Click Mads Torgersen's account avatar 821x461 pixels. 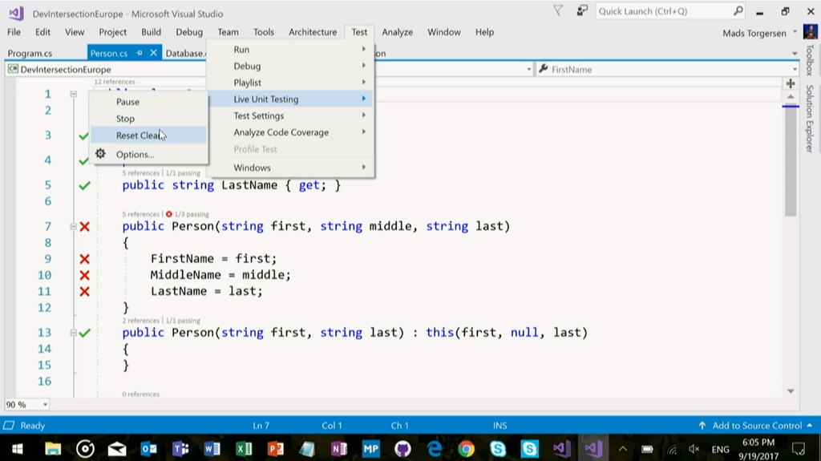[810, 32]
